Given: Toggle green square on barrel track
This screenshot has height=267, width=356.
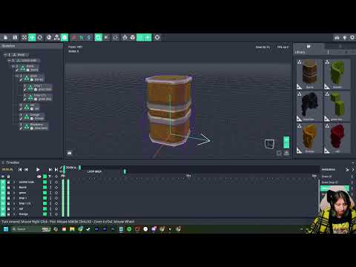Looking at the screenshot, I should click(x=44, y=188).
